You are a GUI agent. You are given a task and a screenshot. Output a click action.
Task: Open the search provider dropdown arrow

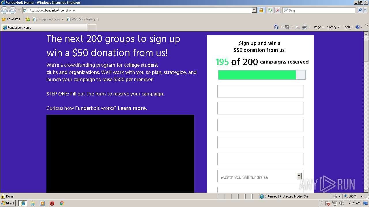click(365, 10)
